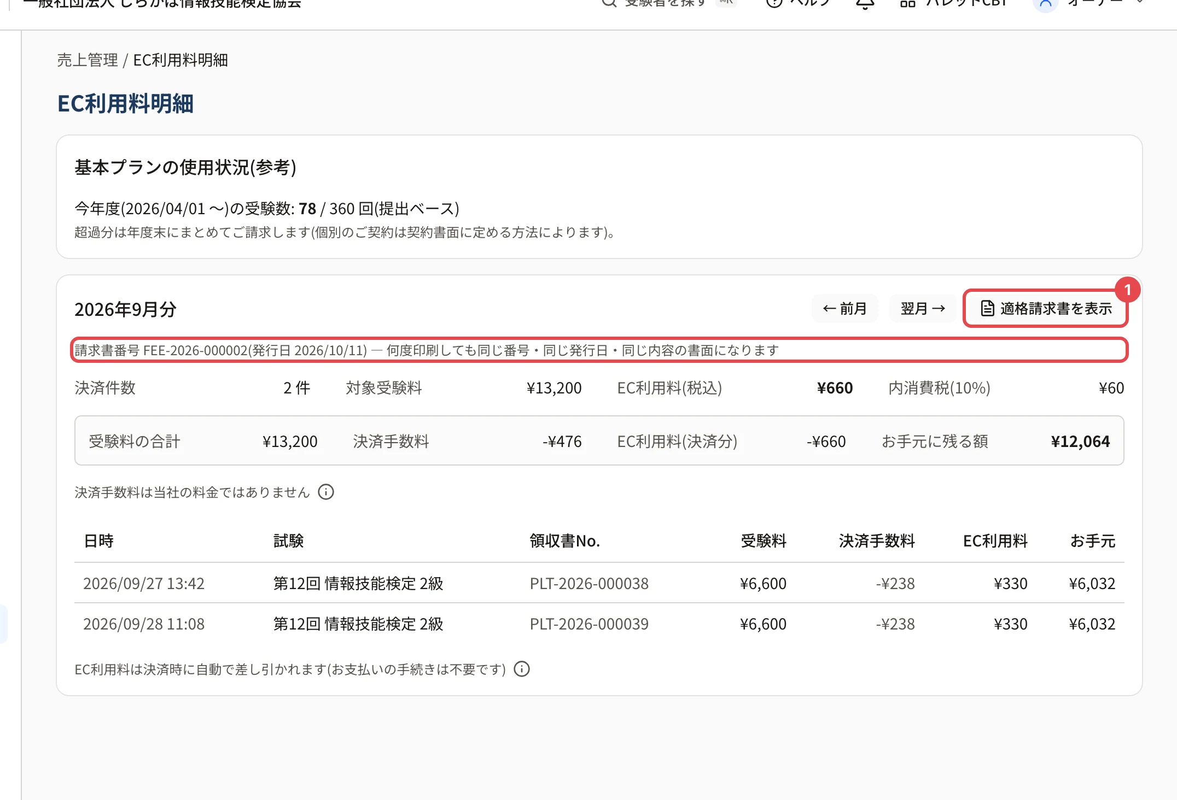Click the 内消費税(10%) value ¥60
The image size is (1177, 800).
click(x=1111, y=388)
